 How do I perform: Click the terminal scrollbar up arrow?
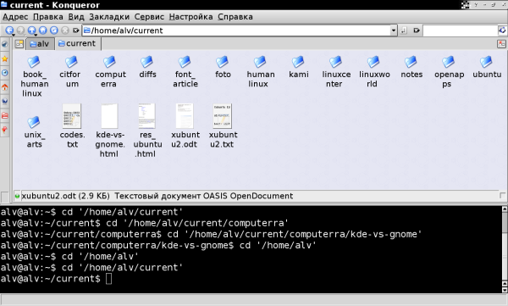click(x=505, y=209)
